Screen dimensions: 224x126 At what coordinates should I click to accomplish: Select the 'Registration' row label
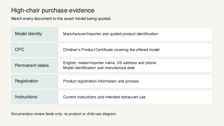click(x=26, y=81)
